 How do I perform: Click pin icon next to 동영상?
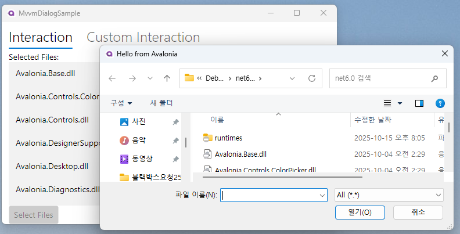(175, 159)
